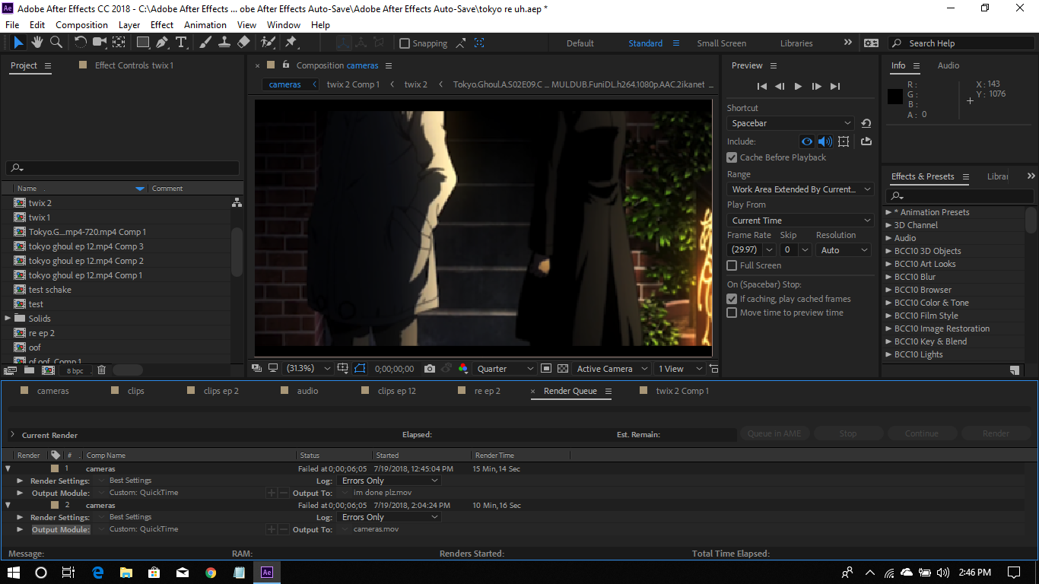Select the Rotation tool
The image size is (1039, 584).
pos(81,43)
